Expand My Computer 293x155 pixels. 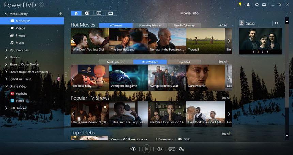pyautogui.click(x=6, y=50)
